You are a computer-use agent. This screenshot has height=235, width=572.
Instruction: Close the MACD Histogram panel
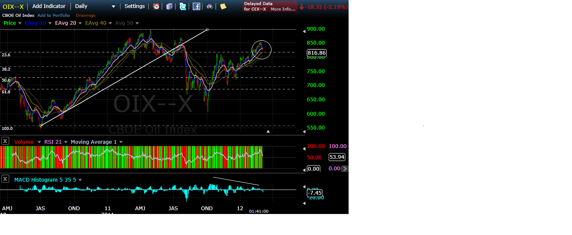click(x=5, y=179)
